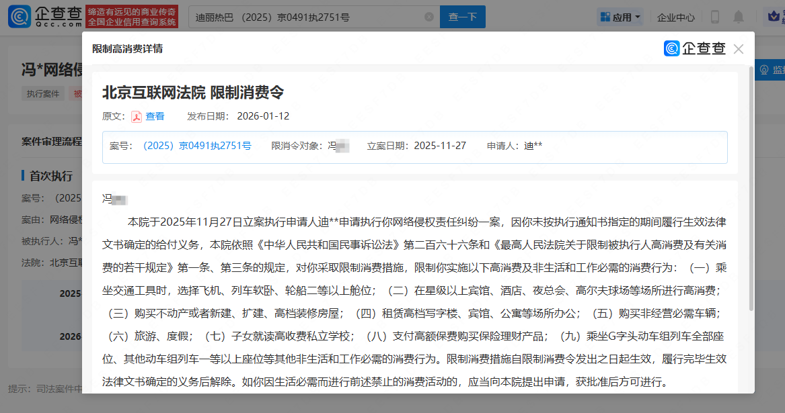Screen dimensions: 785x413
Task: Clear the search box with the X icon
Action: click(x=429, y=17)
